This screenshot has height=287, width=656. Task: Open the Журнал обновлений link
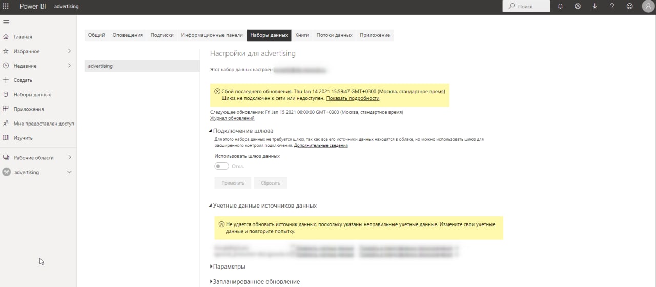point(232,118)
